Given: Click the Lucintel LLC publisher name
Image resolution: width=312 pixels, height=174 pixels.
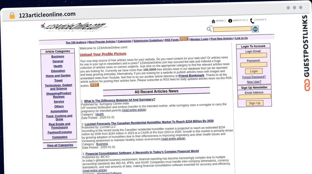Looking at the screenshot, I should [108, 127].
